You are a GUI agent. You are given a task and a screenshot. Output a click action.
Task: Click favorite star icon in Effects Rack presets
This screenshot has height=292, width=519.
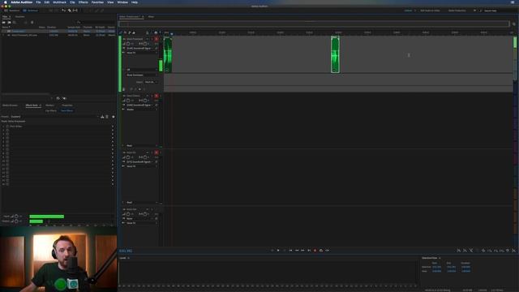pos(114,117)
